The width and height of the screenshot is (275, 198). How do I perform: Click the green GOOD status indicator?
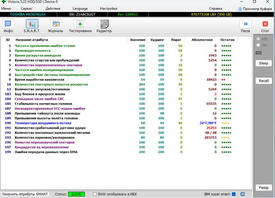pyautogui.click(x=76, y=194)
